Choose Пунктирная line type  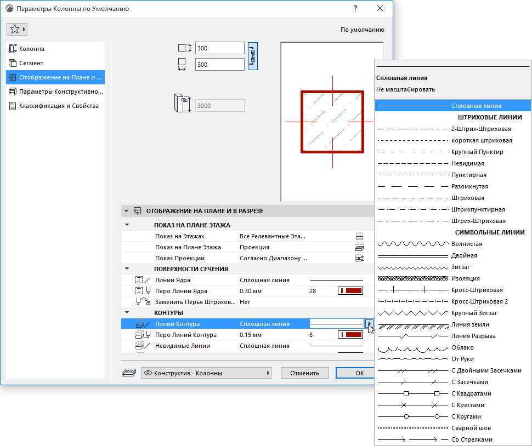tap(453, 175)
